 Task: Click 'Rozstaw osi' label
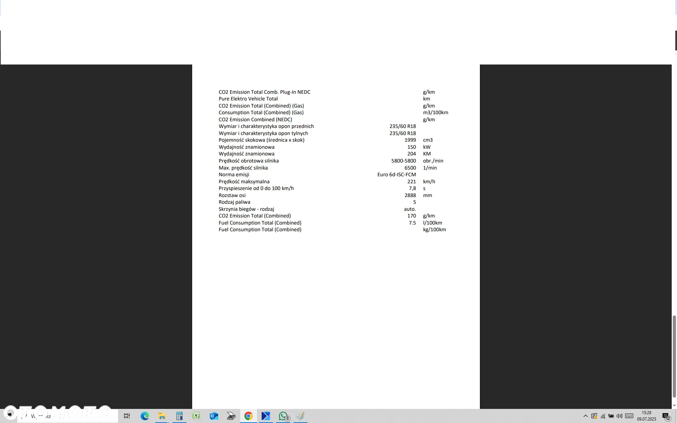click(232, 195)
